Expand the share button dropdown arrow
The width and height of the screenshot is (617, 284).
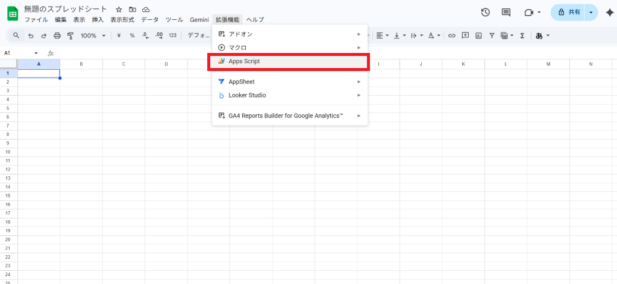coord(590,12)
